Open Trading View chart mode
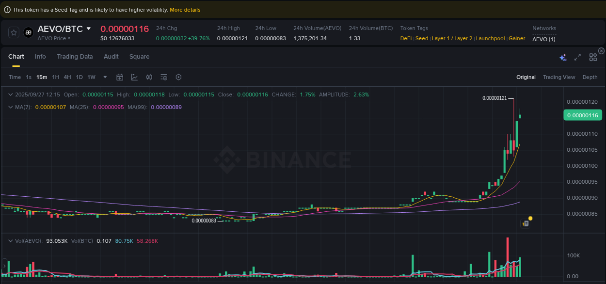 tap(559, 77)
